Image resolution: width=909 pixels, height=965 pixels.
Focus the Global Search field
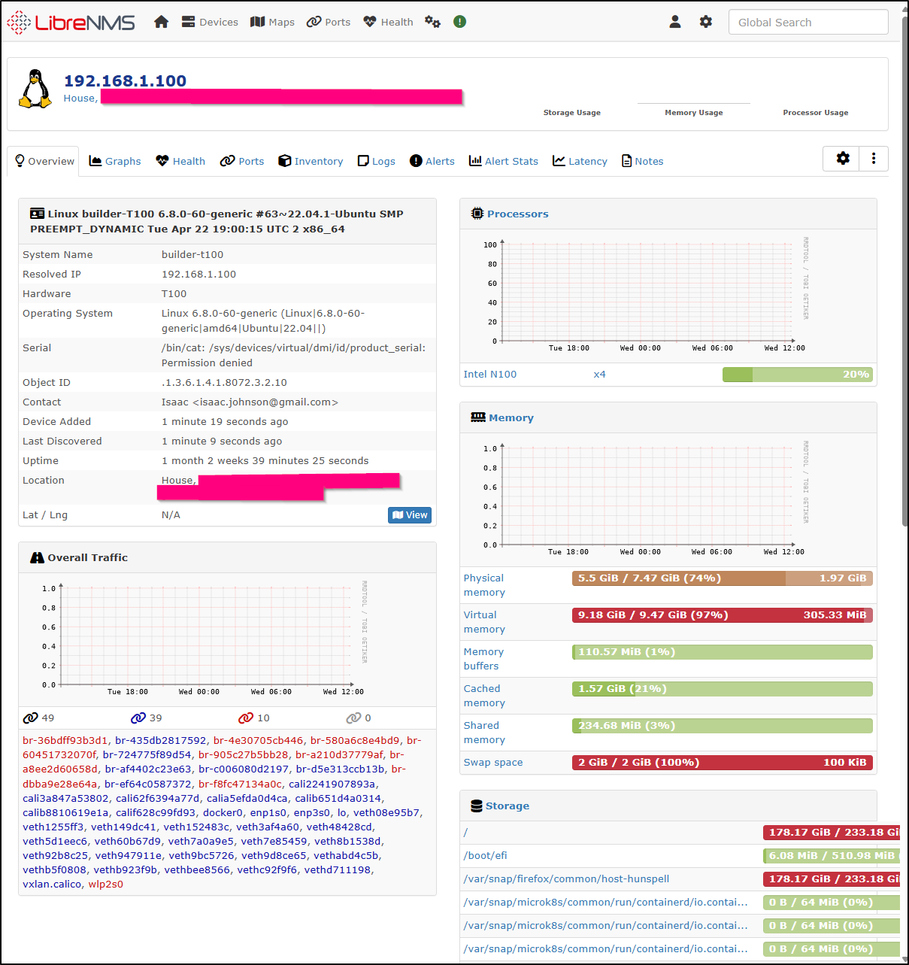point(808,22)
